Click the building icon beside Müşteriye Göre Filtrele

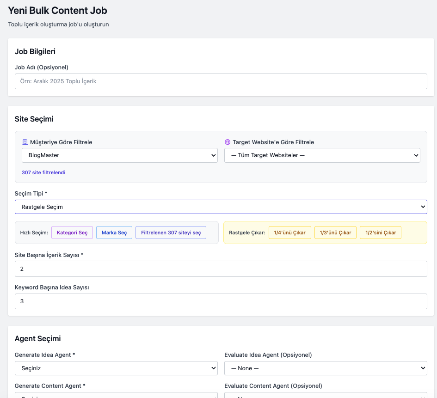[25, 142]
